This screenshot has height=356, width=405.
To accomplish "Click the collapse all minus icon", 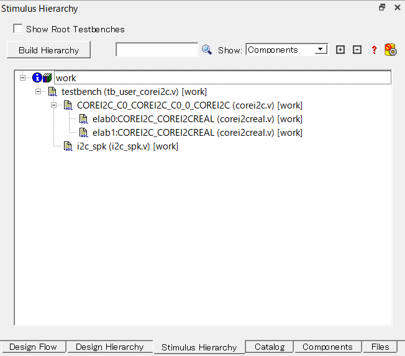I will (x=357, y=50).
